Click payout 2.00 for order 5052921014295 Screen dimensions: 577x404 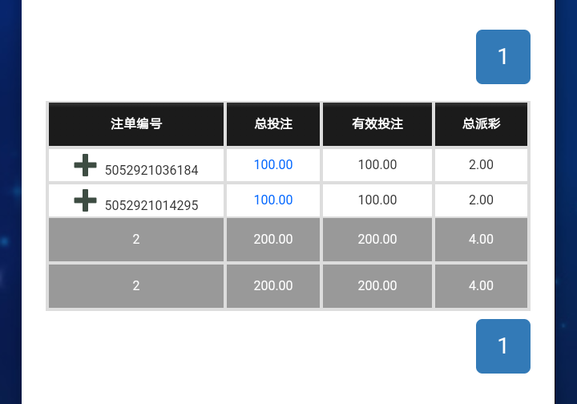pos(481,200)
